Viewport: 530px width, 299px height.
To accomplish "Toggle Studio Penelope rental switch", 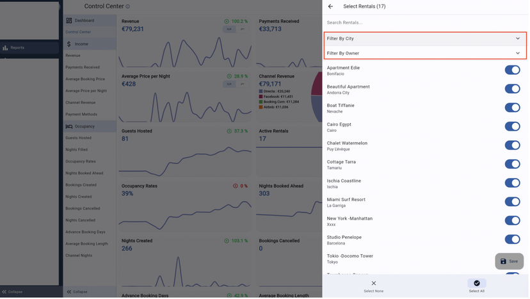I will coord(513,239).
